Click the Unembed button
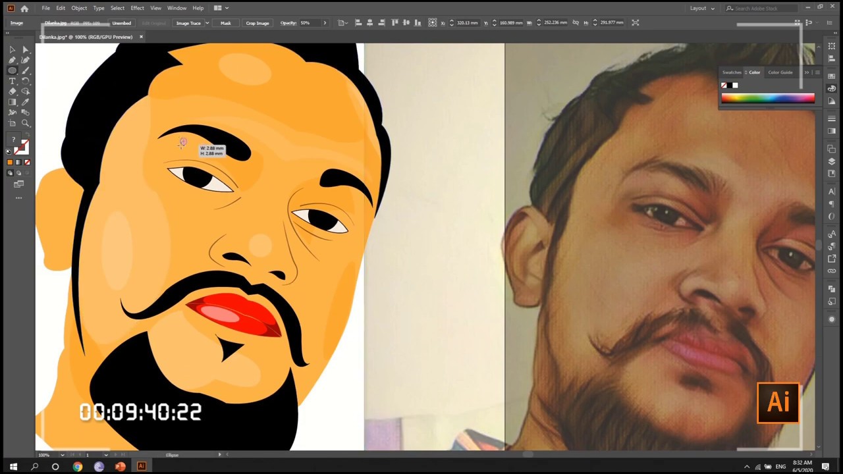The width and height of the screenshot is (843, 474). 121,23
